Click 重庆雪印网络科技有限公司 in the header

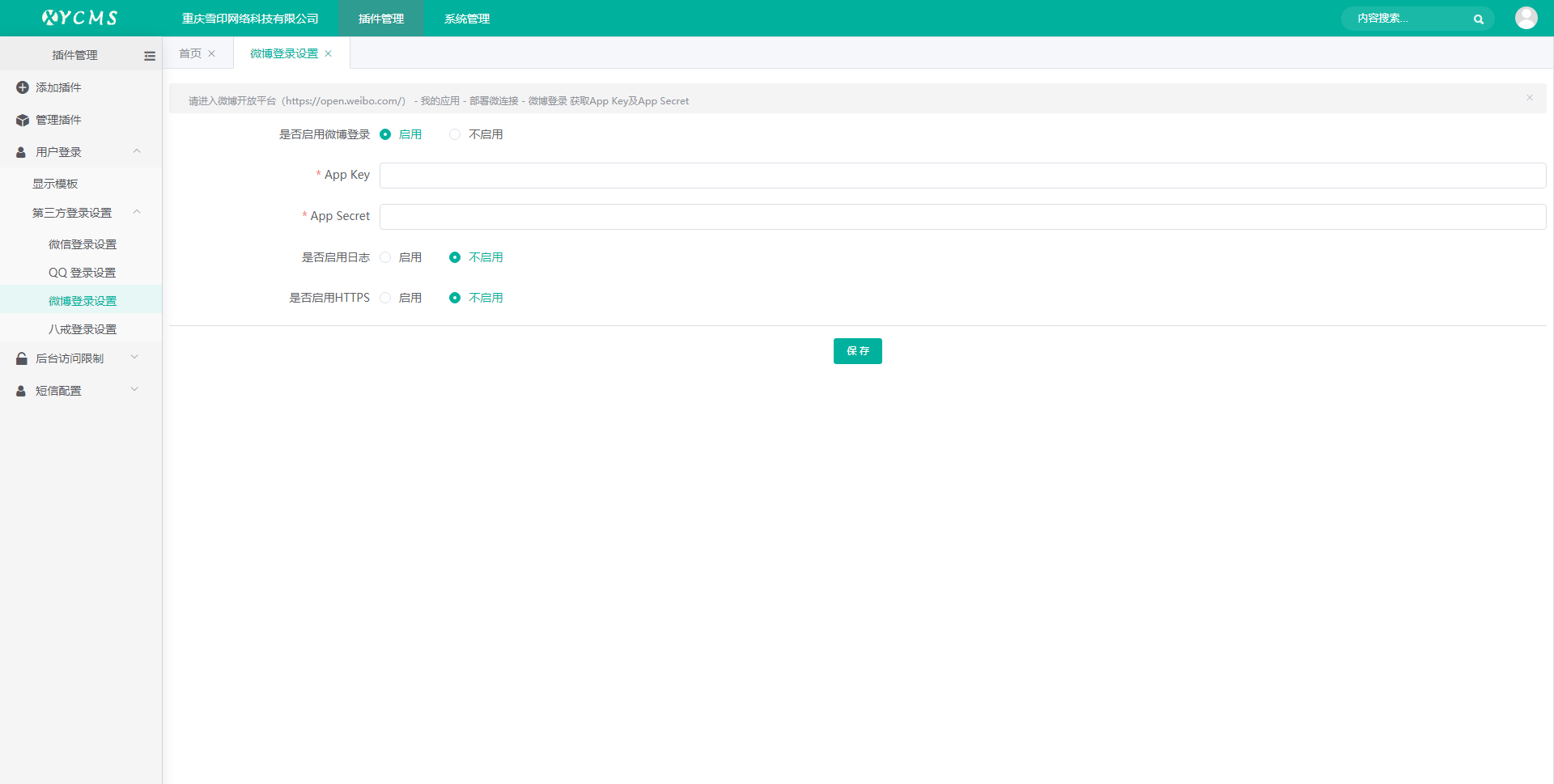250,19
